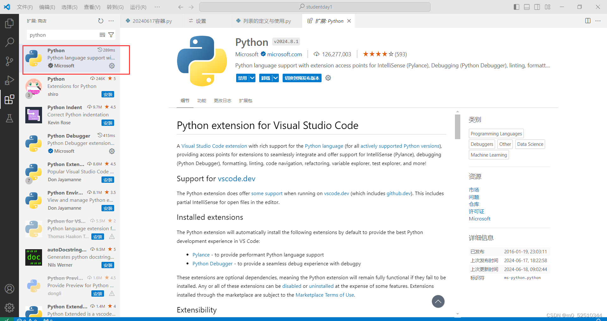The image size is (607, 321).
Task: Select the 功能 tab of extension page
Action: point(201,101)
